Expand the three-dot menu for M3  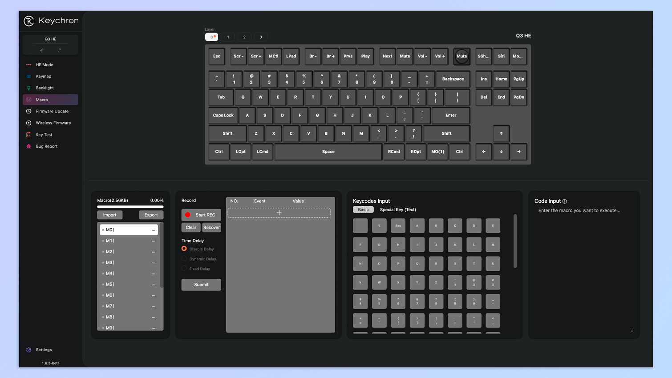point(154,263)
